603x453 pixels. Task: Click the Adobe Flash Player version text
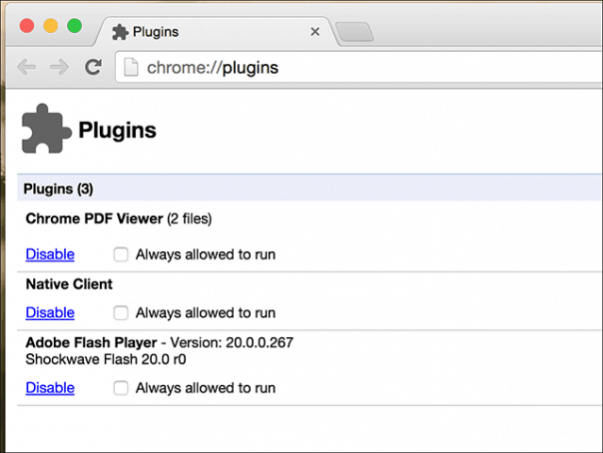tap(232, 343)
